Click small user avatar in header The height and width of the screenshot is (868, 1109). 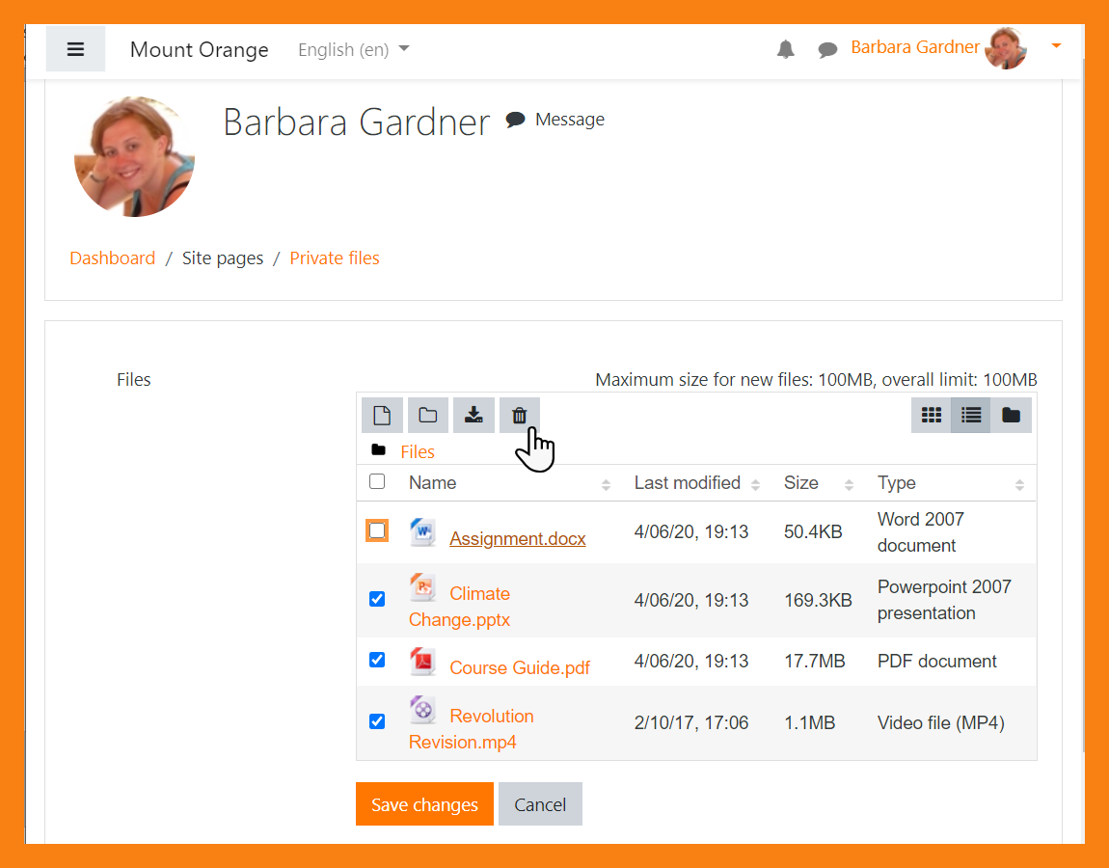(x=1006, y=48)
